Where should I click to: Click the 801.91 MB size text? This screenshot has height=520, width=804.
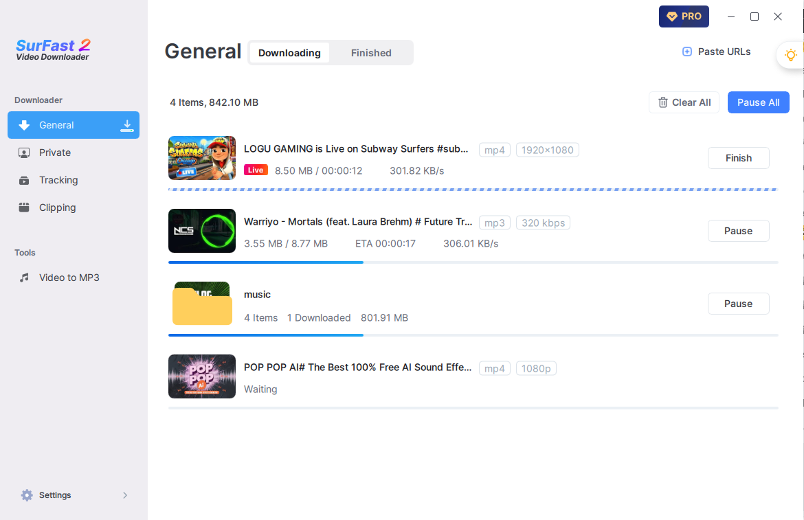pos(385,318)
